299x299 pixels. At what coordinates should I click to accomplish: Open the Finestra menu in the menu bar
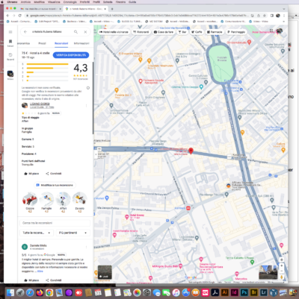(120, 2)
